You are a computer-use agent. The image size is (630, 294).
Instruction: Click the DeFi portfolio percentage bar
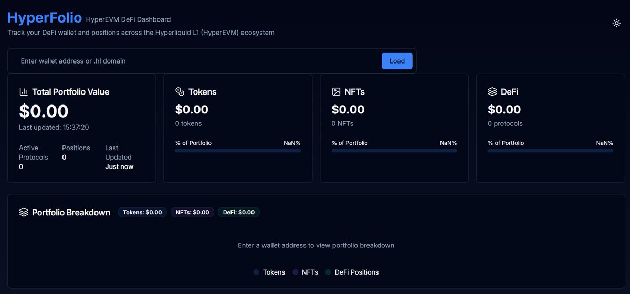(550, 151)
